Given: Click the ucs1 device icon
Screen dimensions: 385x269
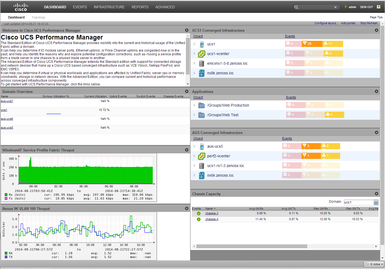Looking at the screenshot, I should (202, 44).
